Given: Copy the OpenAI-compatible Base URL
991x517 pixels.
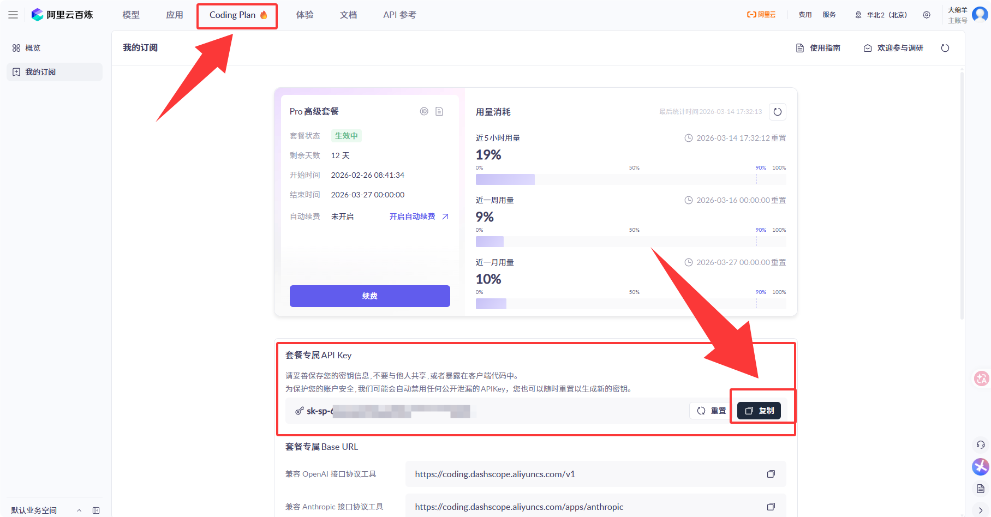Looking at the screenshot, I should 771,474.
